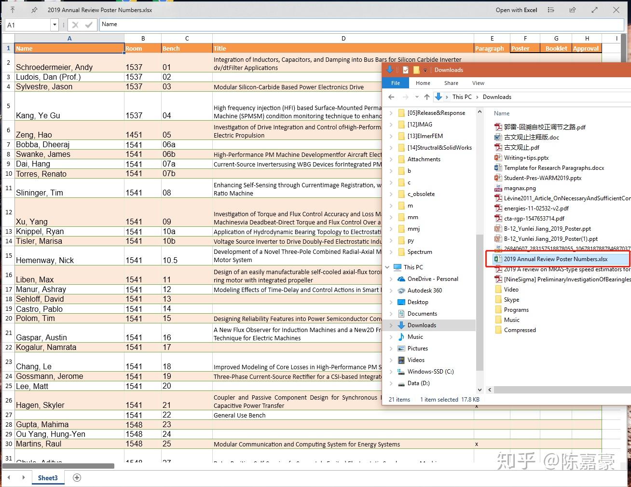The height and width of the screenshot is (487, 631).
Task: Click the formula bar confirm checkmark
Action: [89, 25]
